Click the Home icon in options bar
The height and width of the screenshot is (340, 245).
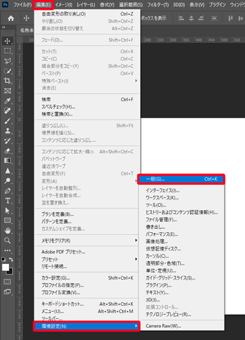11,18
